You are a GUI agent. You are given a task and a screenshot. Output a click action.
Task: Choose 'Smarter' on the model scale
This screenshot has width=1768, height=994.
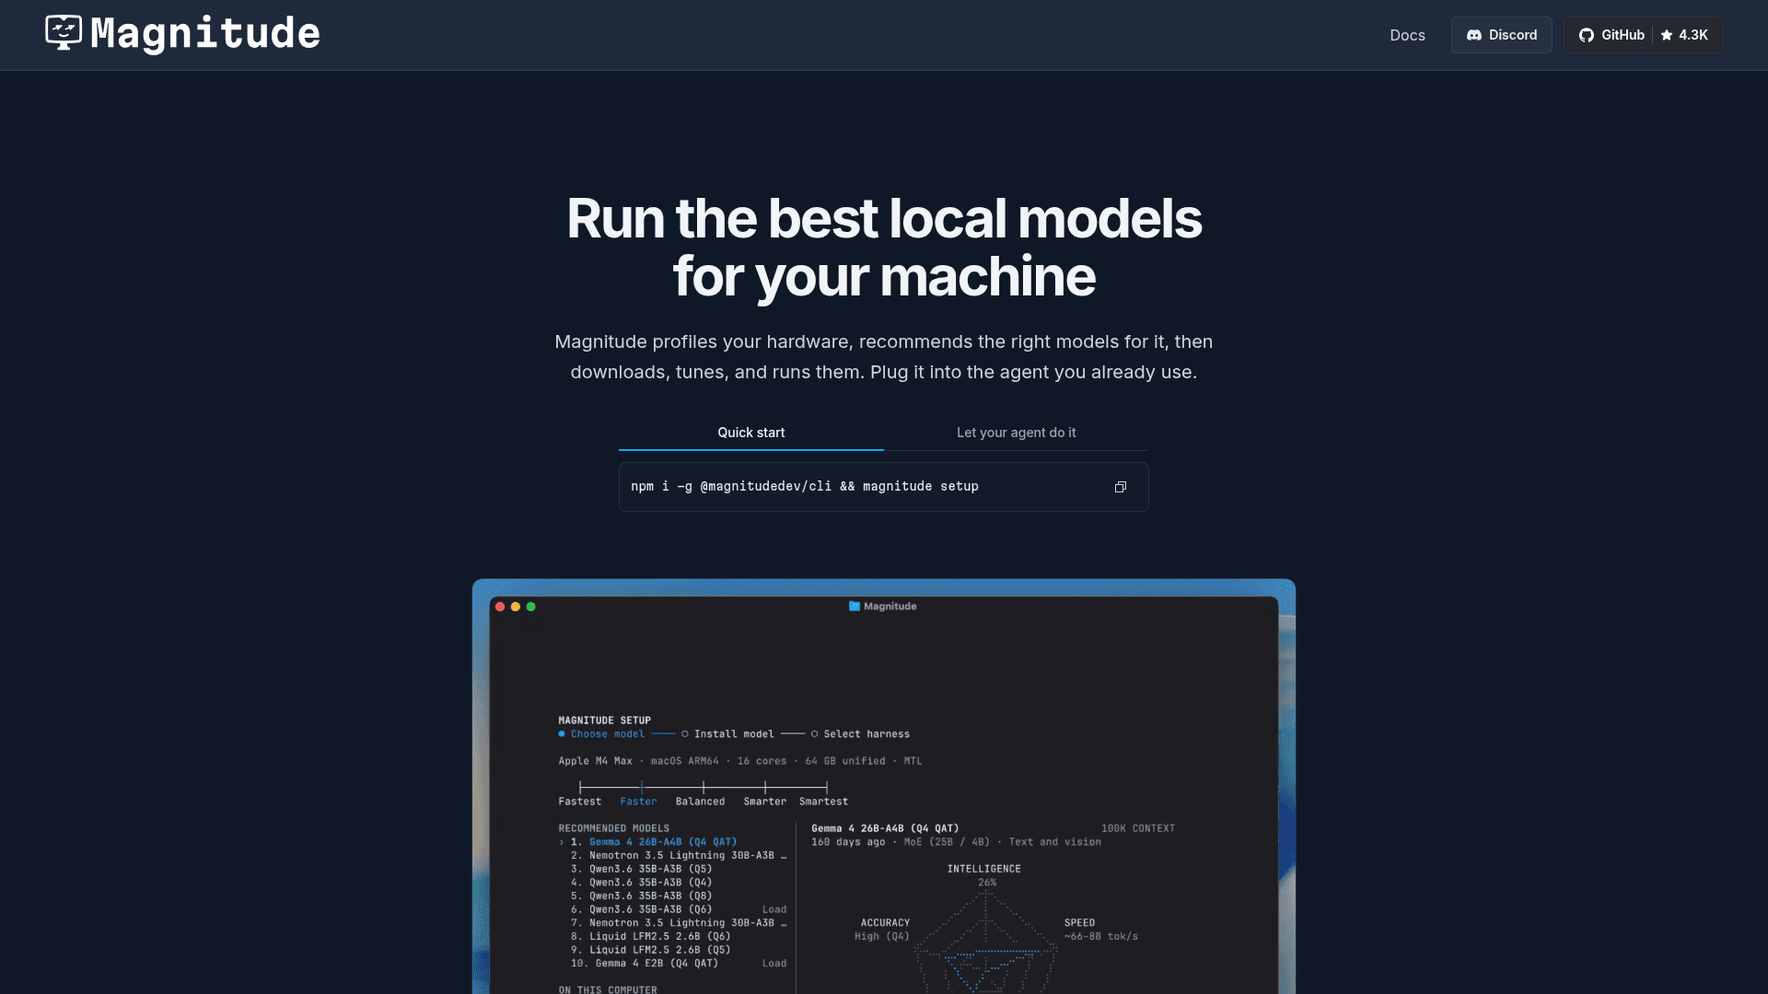point(765,802)
